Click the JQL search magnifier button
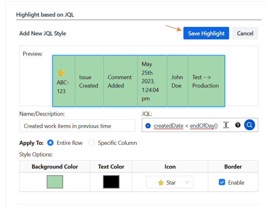This screenshot has width=267, height=208. pos(249,125)
